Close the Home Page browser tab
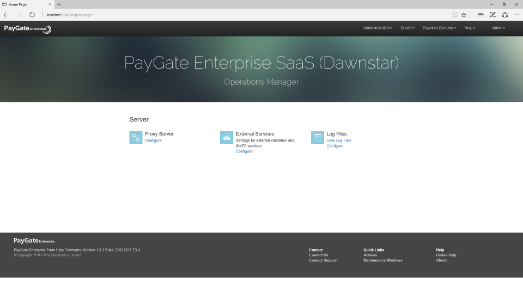 pyautogui.click(x=50, y=4)
